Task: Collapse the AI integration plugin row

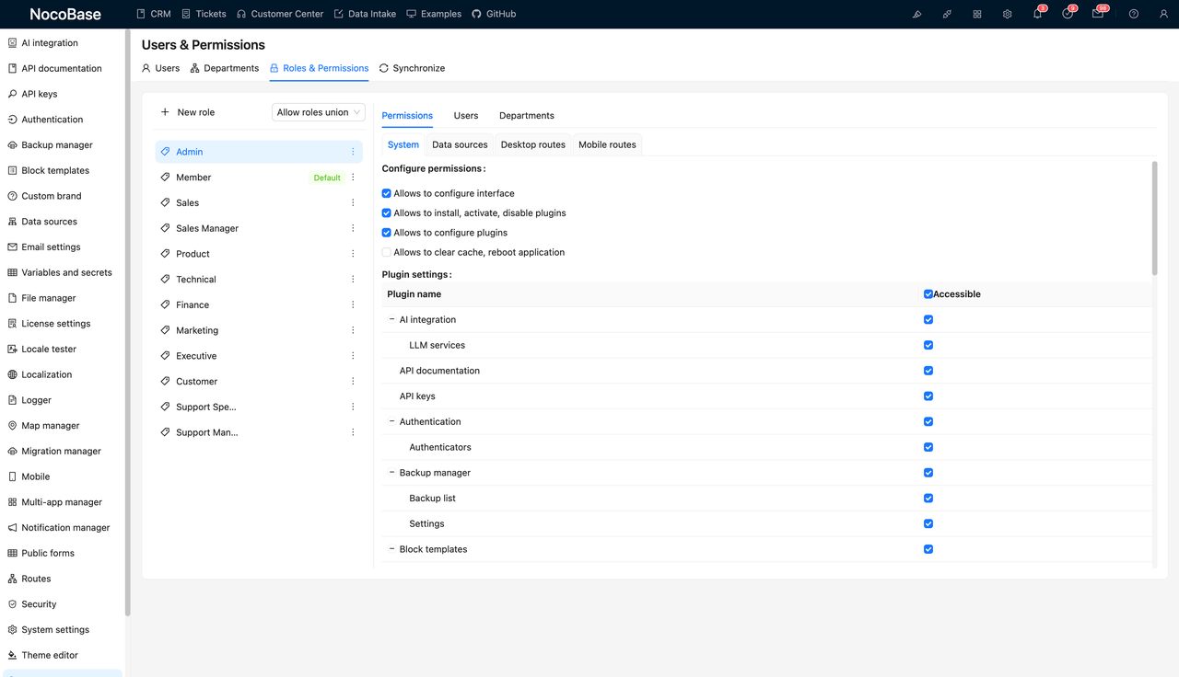Action: click(x=391, y=320)
